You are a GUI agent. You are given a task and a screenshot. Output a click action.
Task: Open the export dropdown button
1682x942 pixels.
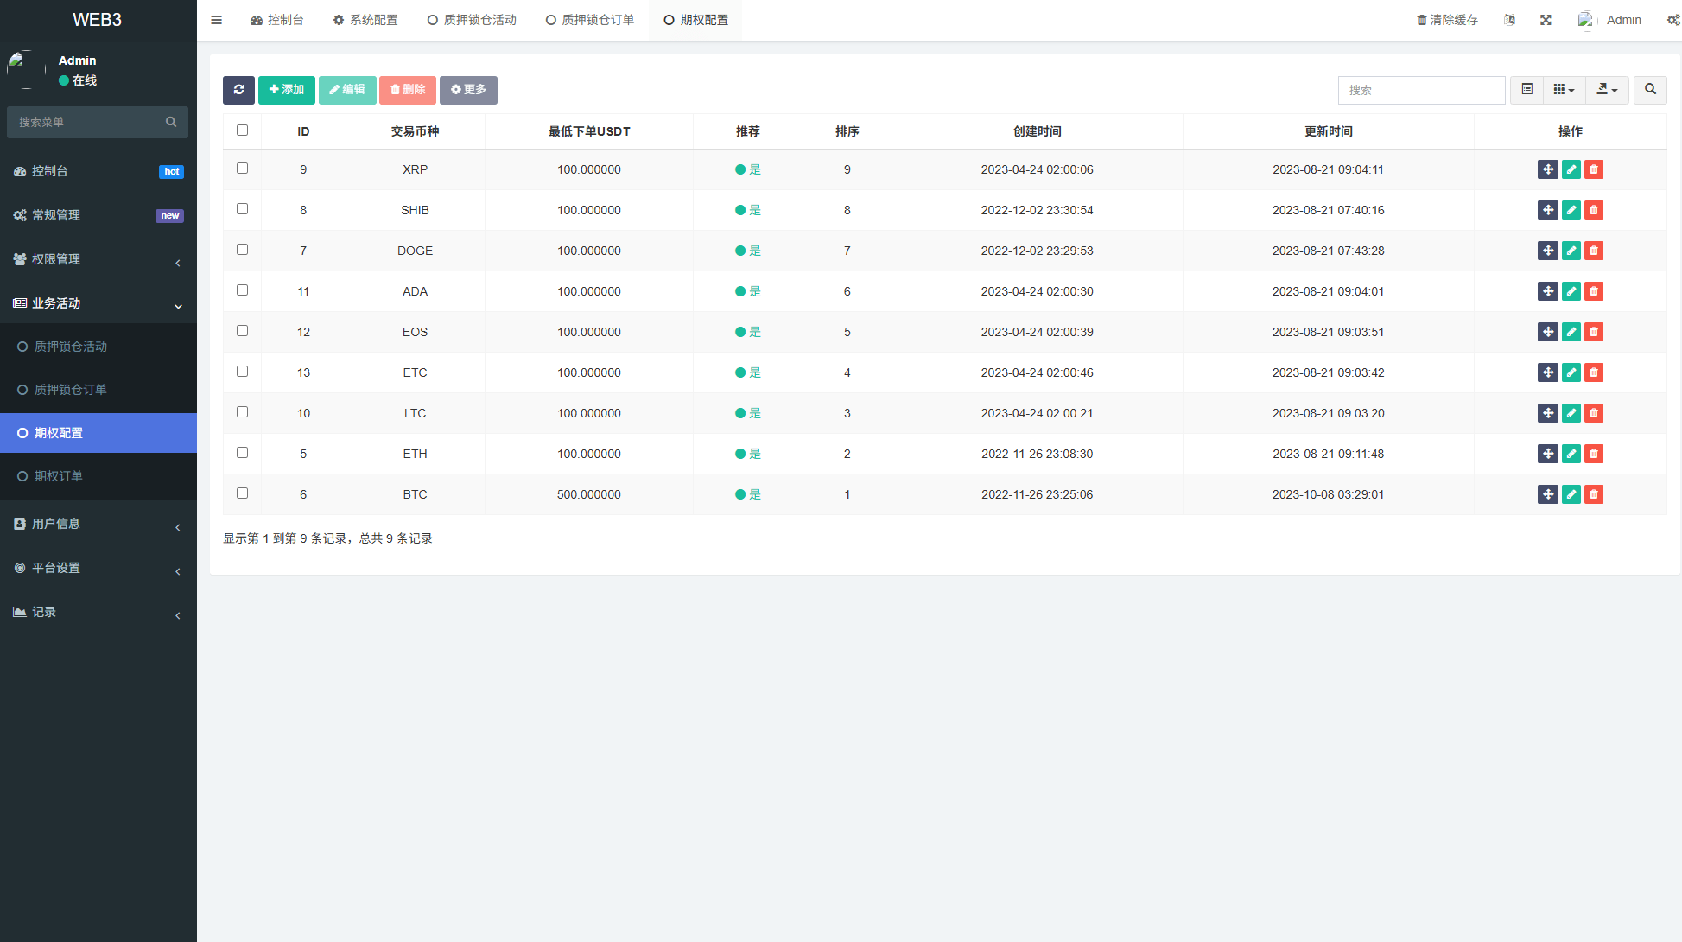1607,90
